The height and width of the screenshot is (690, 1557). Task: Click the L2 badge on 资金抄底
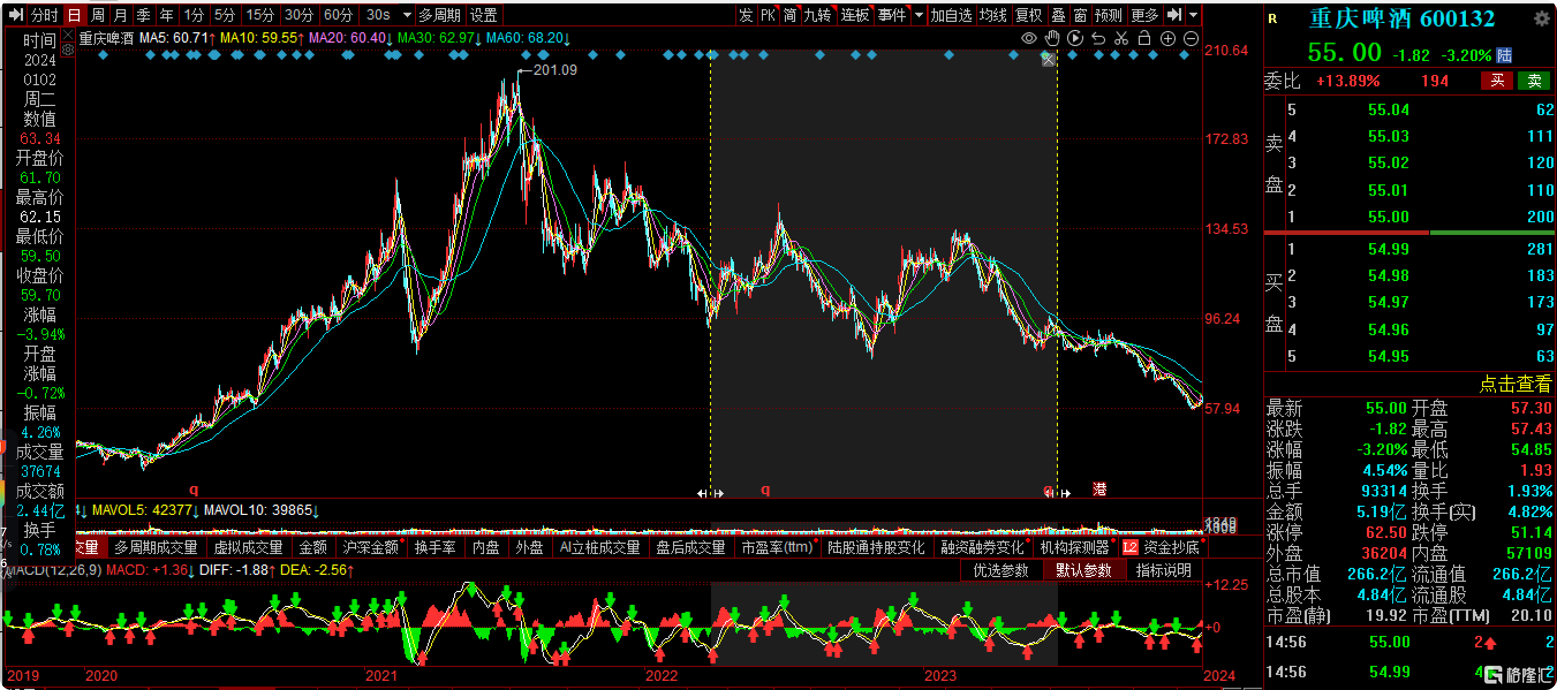[x=1129, y=547]
